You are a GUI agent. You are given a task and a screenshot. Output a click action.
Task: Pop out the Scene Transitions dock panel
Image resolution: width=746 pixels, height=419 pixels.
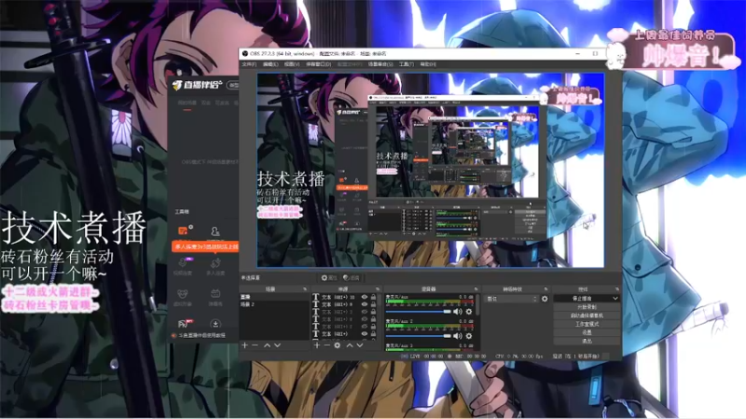click(x=546, y=289)
